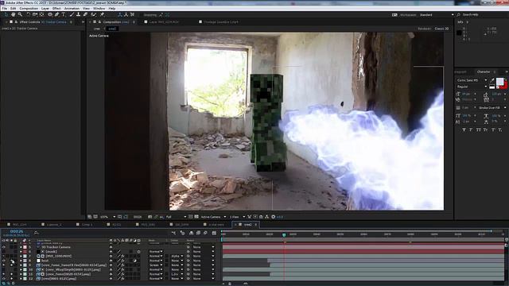Image resolution: width=509 pixels, height=286 pixels.
Task: Switch to the Camera_2 timeline tab
Action: [54, 224]
